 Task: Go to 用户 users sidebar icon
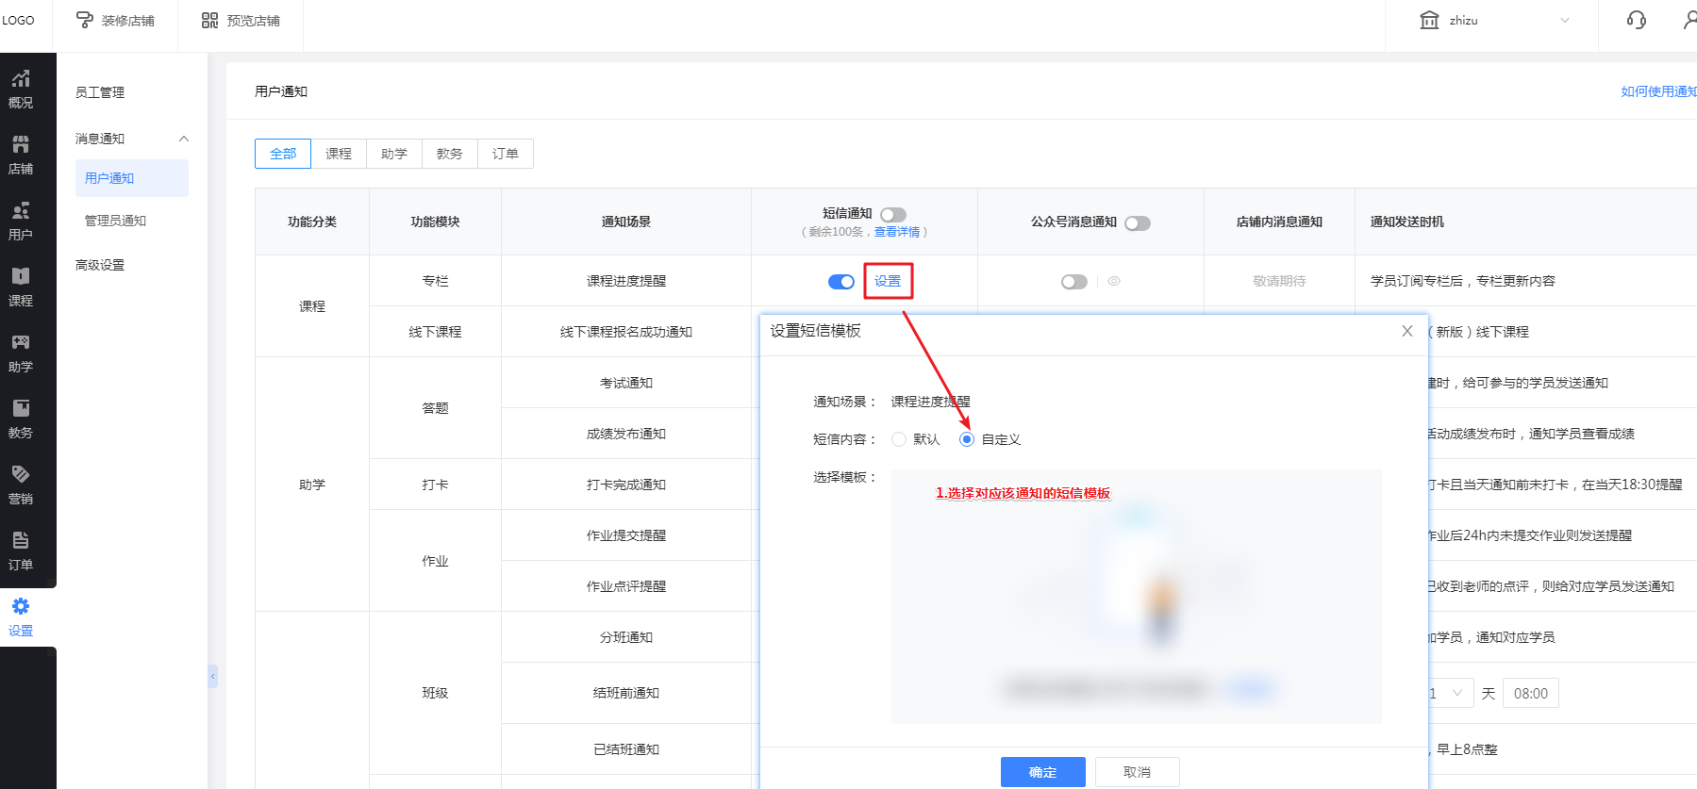coord(21,221)
